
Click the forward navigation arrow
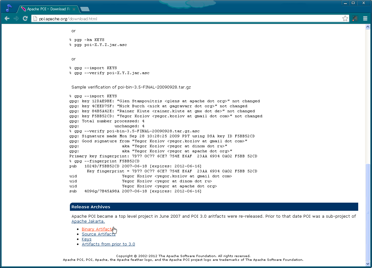click(x=16, y=18)
